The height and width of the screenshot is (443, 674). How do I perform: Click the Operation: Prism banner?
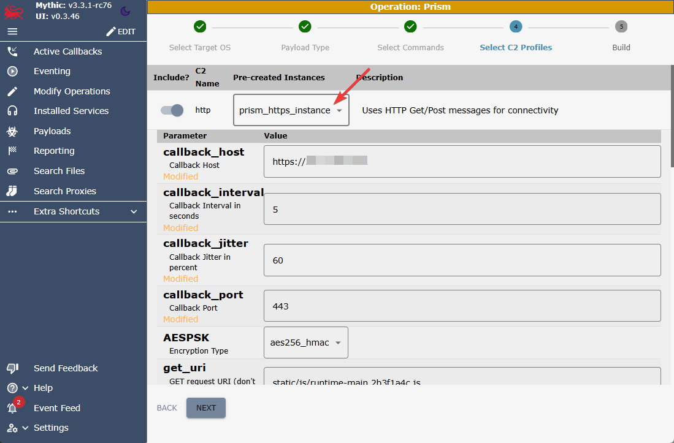click(x=410, y=7)
